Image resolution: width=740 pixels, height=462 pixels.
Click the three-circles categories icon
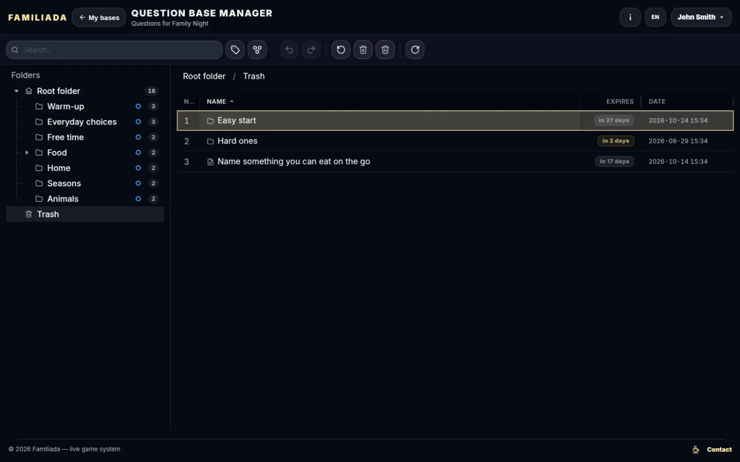point(257,50)
